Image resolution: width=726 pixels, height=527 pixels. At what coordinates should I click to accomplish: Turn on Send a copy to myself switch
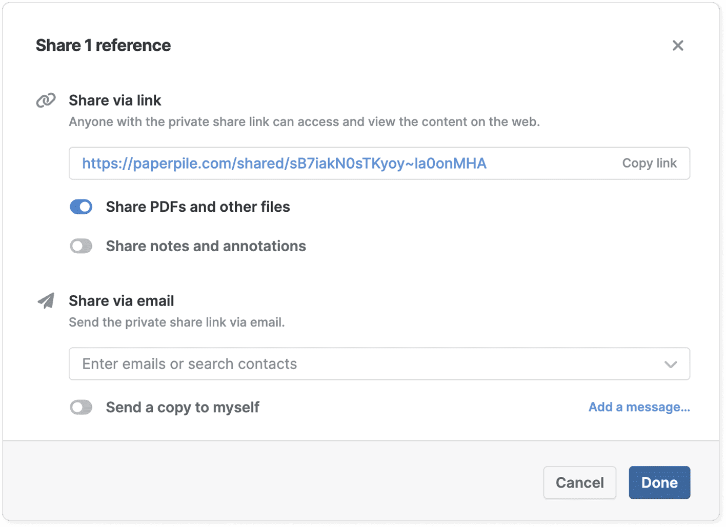[81, 408]
